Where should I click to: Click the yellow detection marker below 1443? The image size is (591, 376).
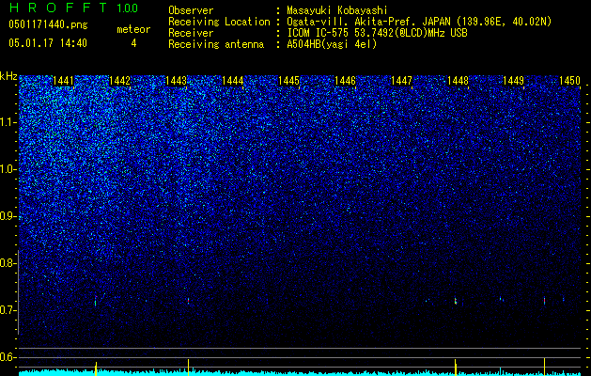(188, 368)
